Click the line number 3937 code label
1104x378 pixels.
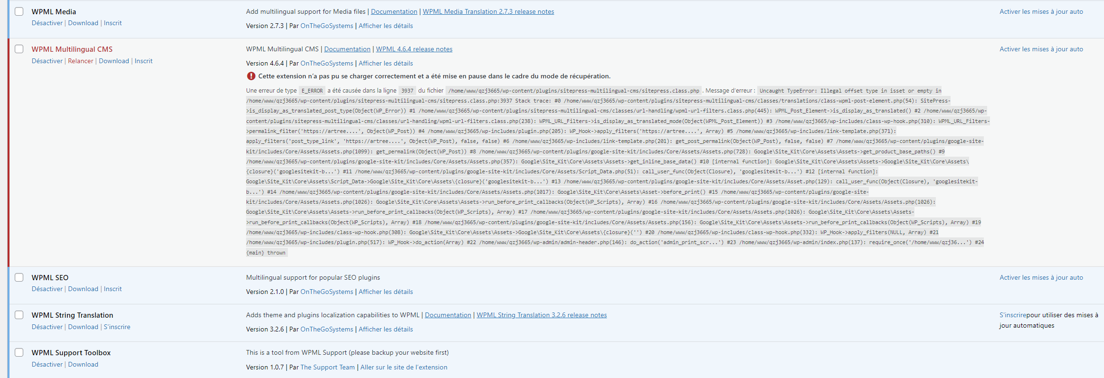pyautogui.click(x=408, y=91)
